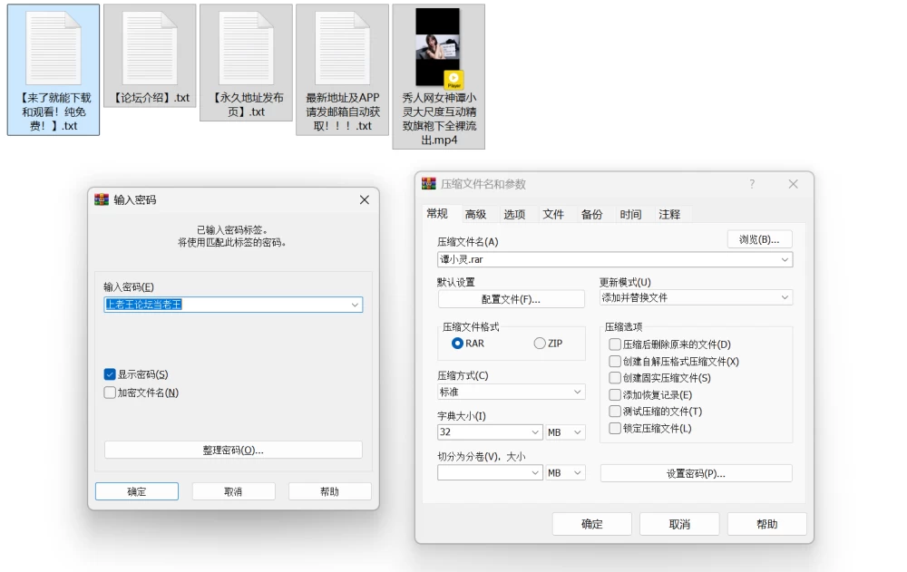The image size is (907, 572).
Task: Click the 整理密码(O)... button
Action: point(233,450)
